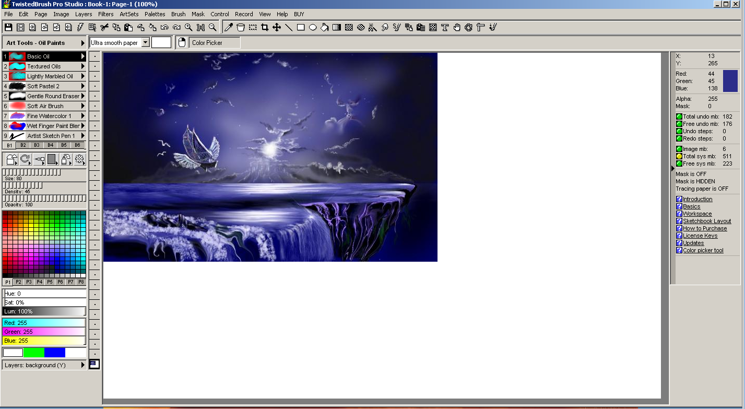Select the Fine Watercolor 1 brush
Image resolution: width=745 pixels, height=409 pixels.
pyautogui.click(x=44, y=116)
